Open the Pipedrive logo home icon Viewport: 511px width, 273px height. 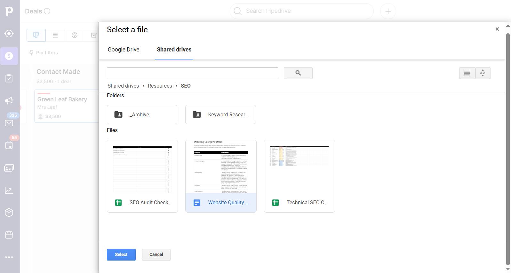click(x=9, y=11)
